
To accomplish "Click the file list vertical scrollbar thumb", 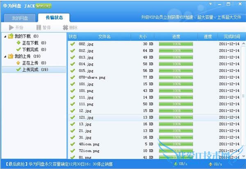I will point(244,96).
